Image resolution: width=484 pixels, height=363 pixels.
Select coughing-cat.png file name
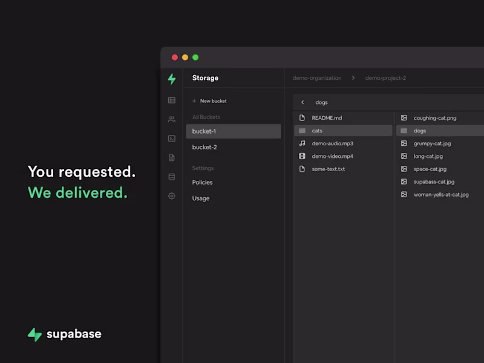tap(435, 118)
